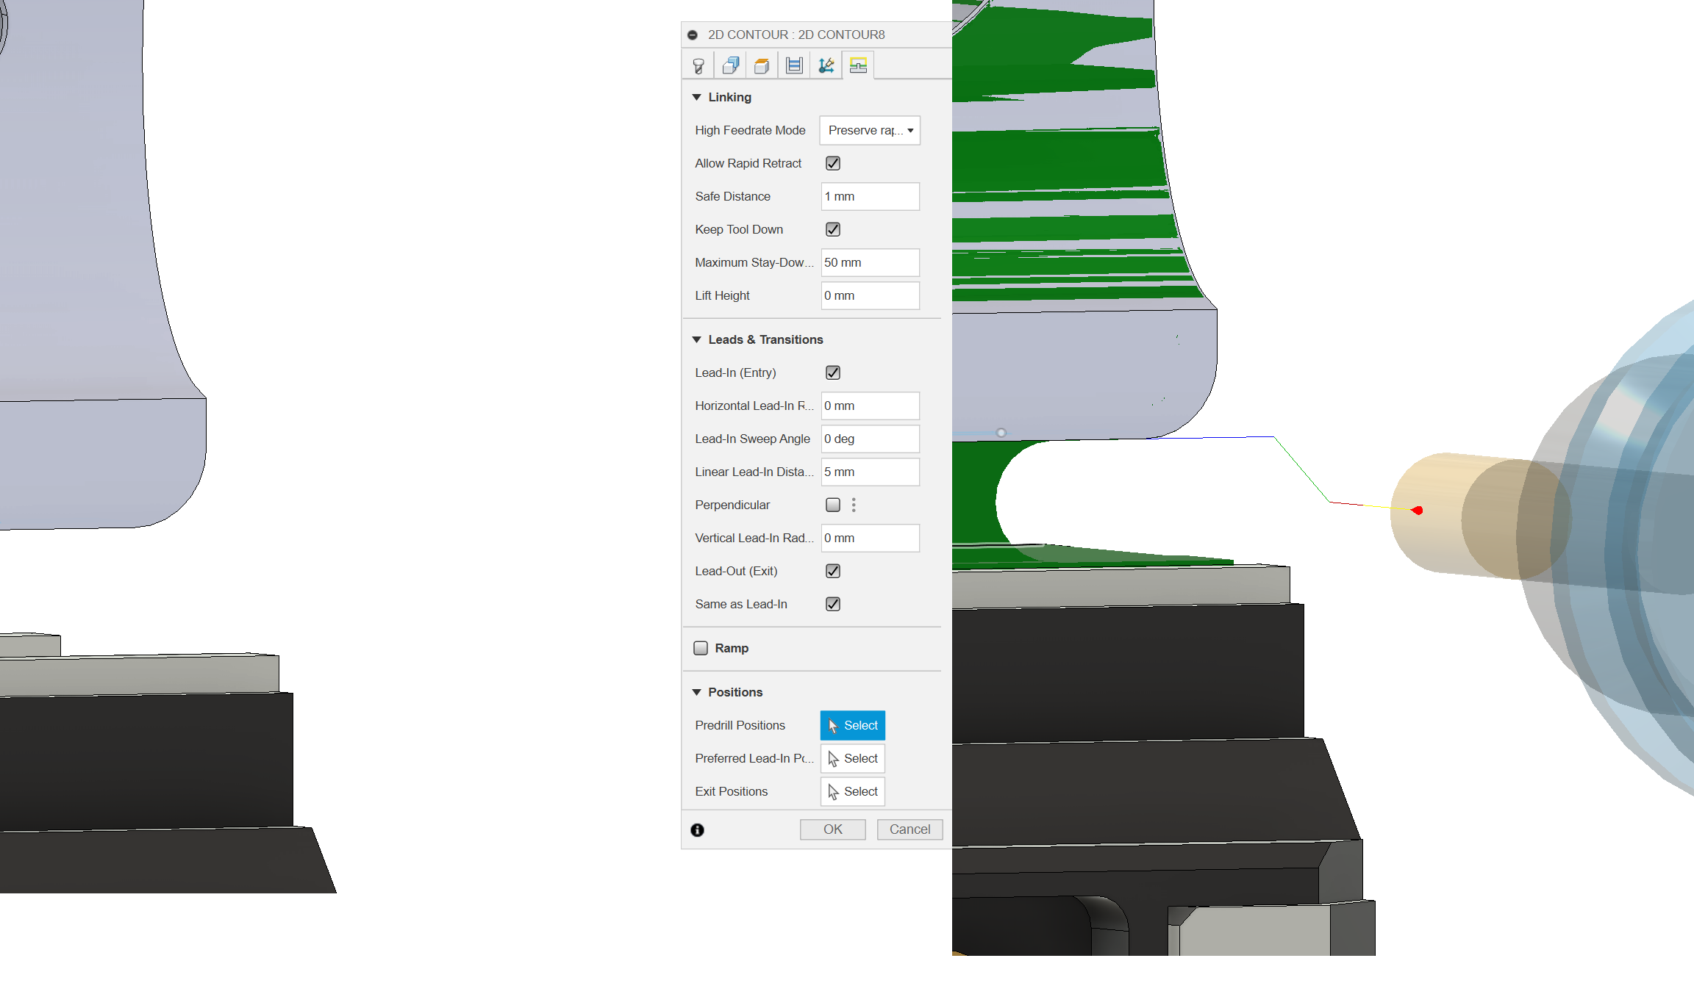Enable the Ramp option
1694x983 pixels.
701,647
